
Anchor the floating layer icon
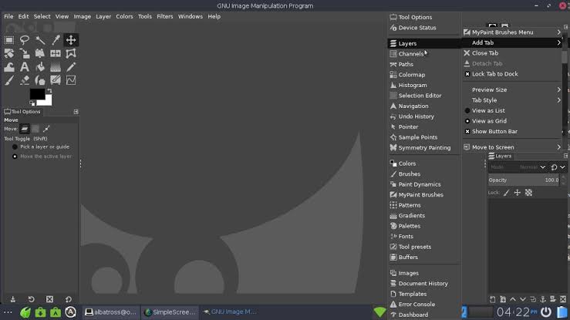click(x=543, y=299)
